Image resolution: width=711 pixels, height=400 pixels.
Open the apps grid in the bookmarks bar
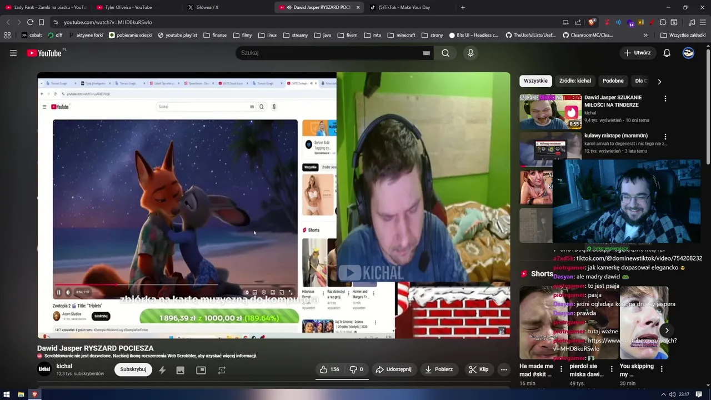(x=7, y=35)
